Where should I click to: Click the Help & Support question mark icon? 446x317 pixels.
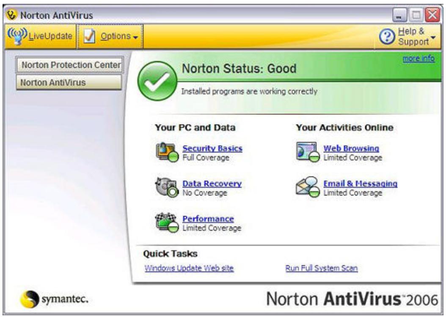pos(387,37)
